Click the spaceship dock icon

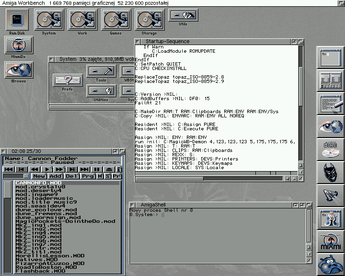click(x=330, y=195)
